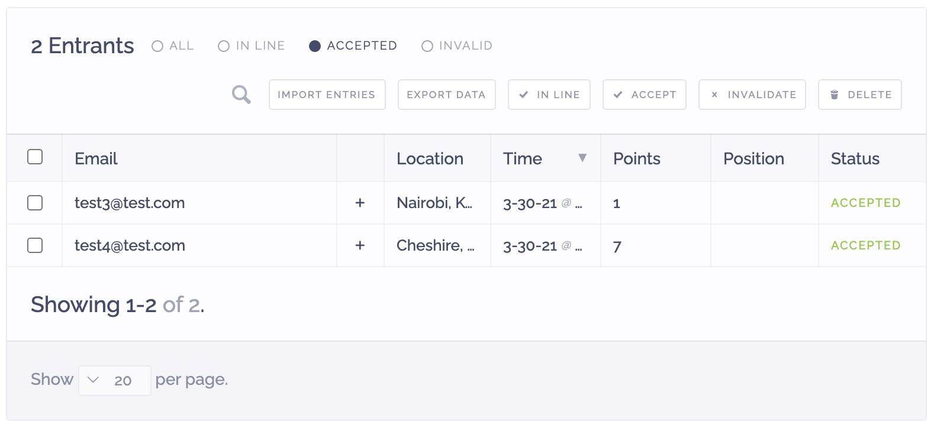Click the trash Delete button
Viewport: 934px width, 428px height.
pyautogui.click(x=859, y=95)
